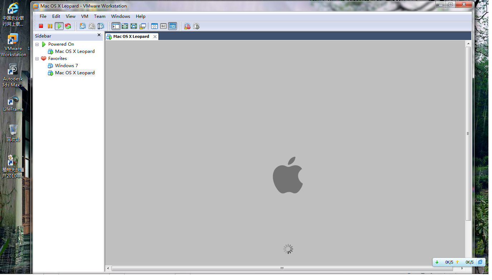Click the green Power On toolbar icon

click(59, 26)
